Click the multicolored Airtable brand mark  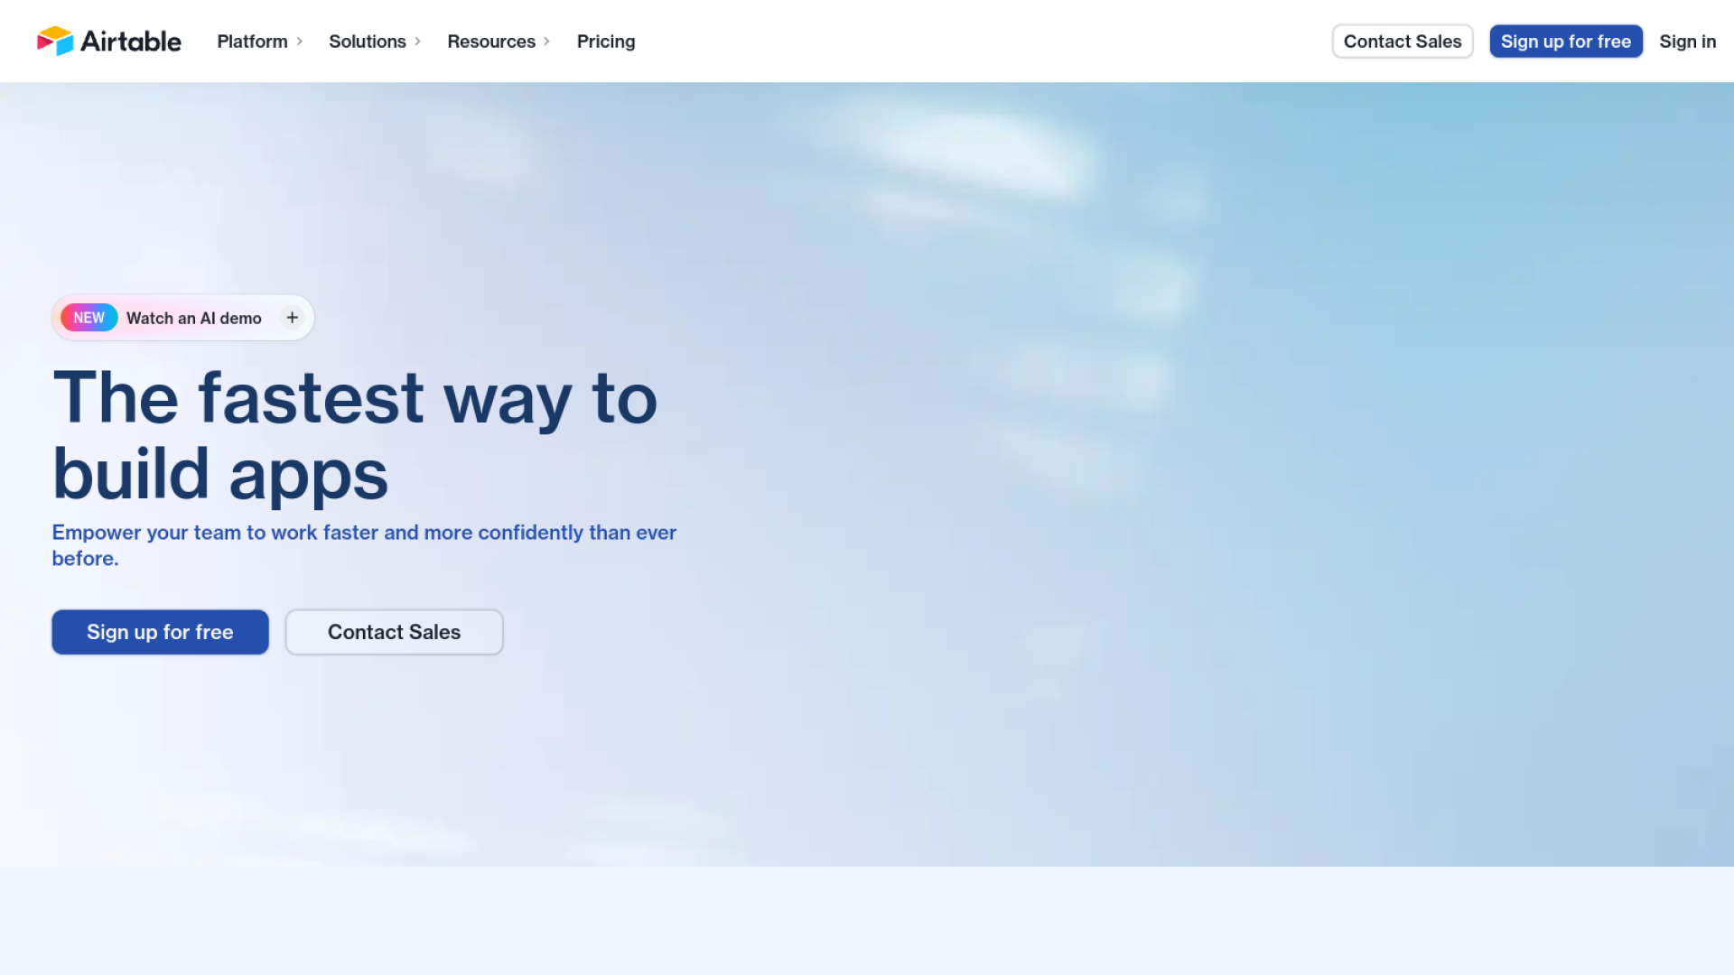point(56,41)
